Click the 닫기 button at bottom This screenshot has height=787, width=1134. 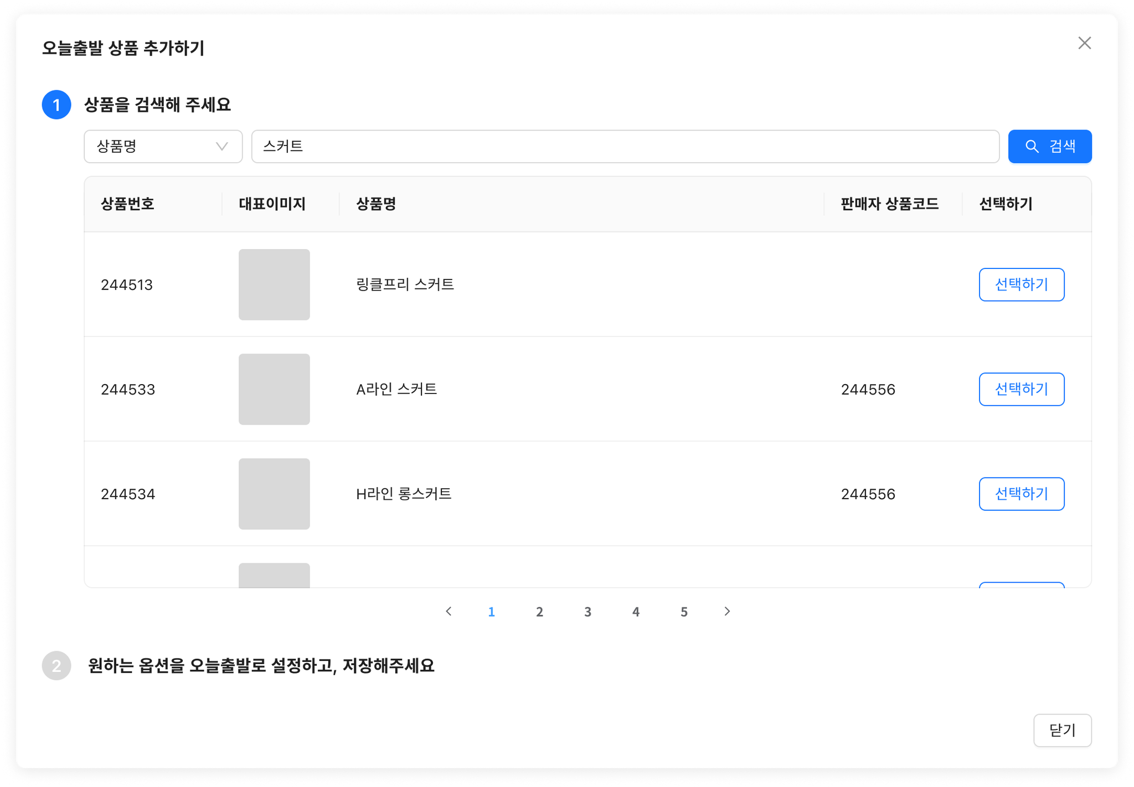point(1062,730)
